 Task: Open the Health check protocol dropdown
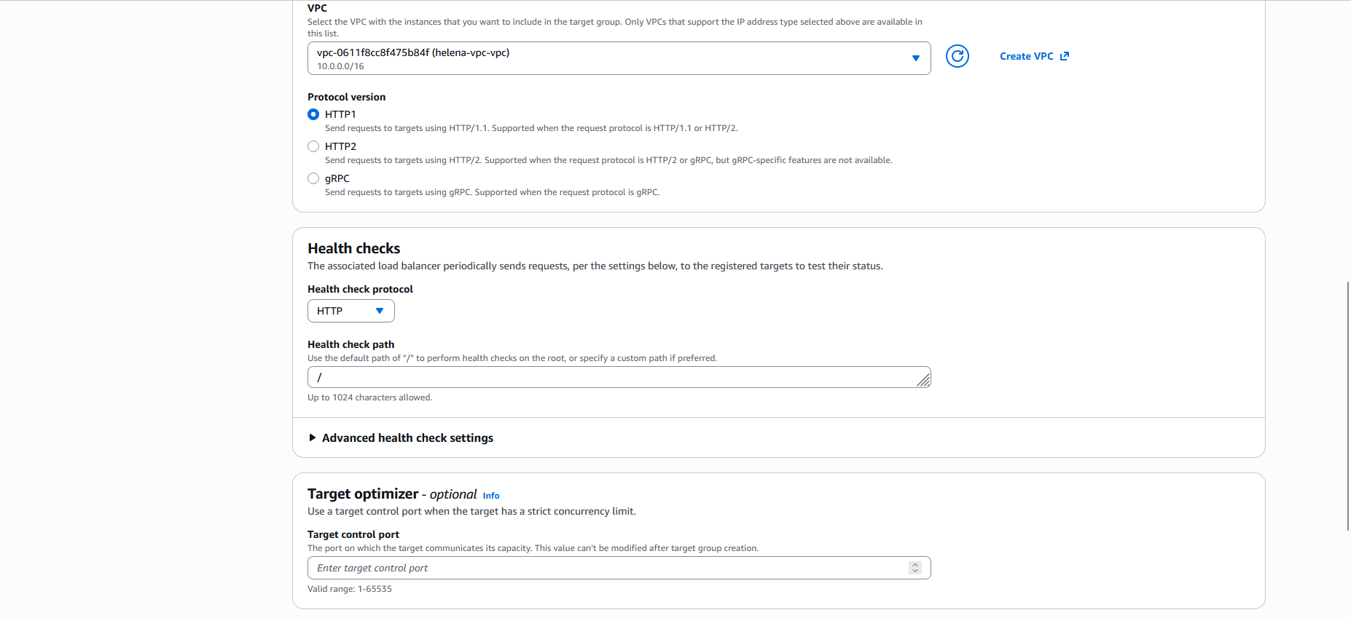[351, 311]
